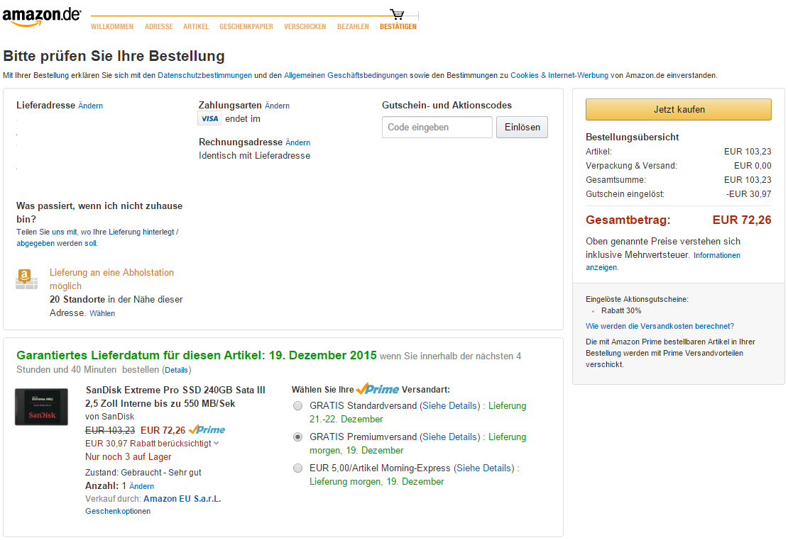Screen dimensions: 788x540
Task: Click the Code eingeben input field
Action: (437, 128)
